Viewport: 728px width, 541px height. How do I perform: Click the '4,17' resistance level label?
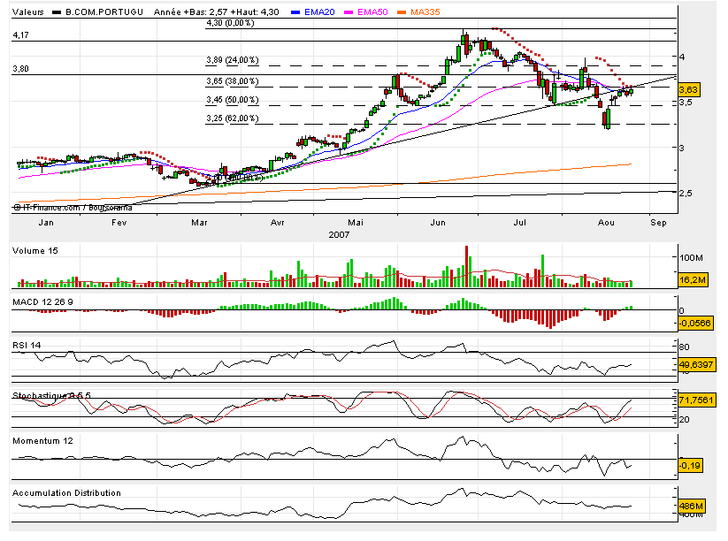21,34
